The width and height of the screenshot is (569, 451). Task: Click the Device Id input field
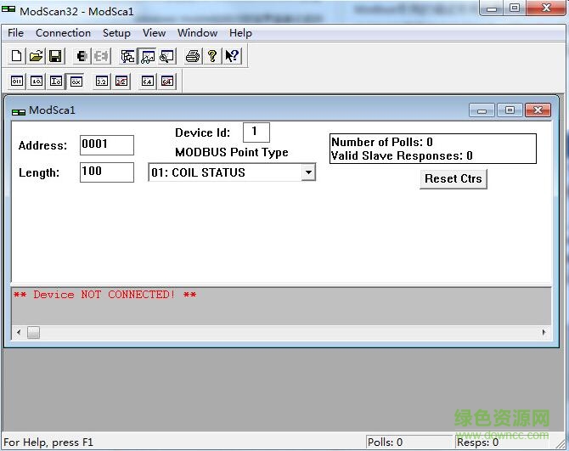coord(255,132)
